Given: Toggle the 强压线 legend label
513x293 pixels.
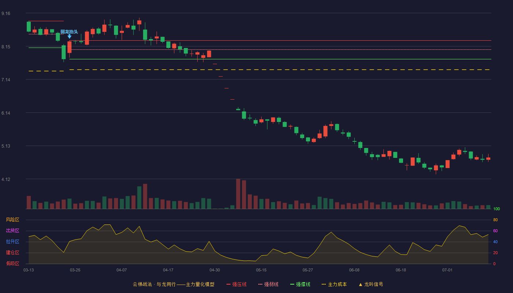Looking at the screenshot, I should tap(239, 285).
